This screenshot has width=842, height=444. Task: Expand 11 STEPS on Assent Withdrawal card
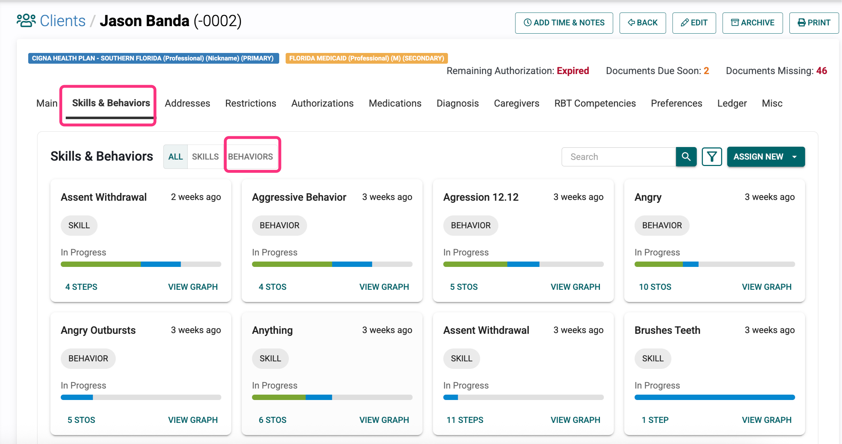(465, 420)
